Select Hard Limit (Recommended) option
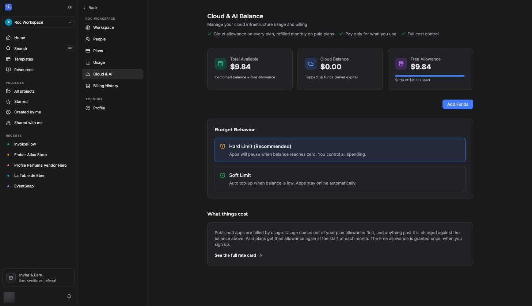532x306 pixels. [340, 150]
